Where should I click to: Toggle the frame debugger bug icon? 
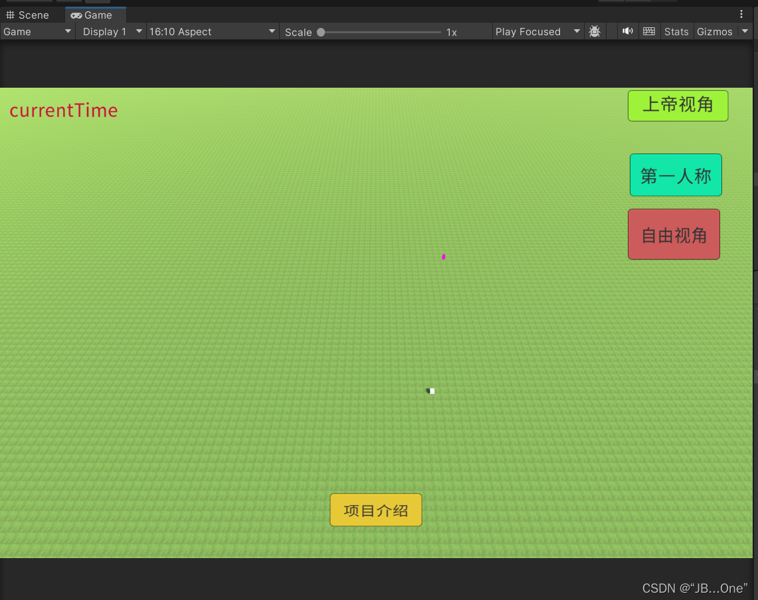click(x=595, y=31)
